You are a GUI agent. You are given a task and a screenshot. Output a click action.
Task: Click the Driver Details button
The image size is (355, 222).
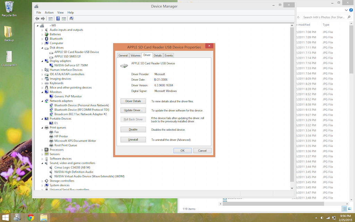133,101
